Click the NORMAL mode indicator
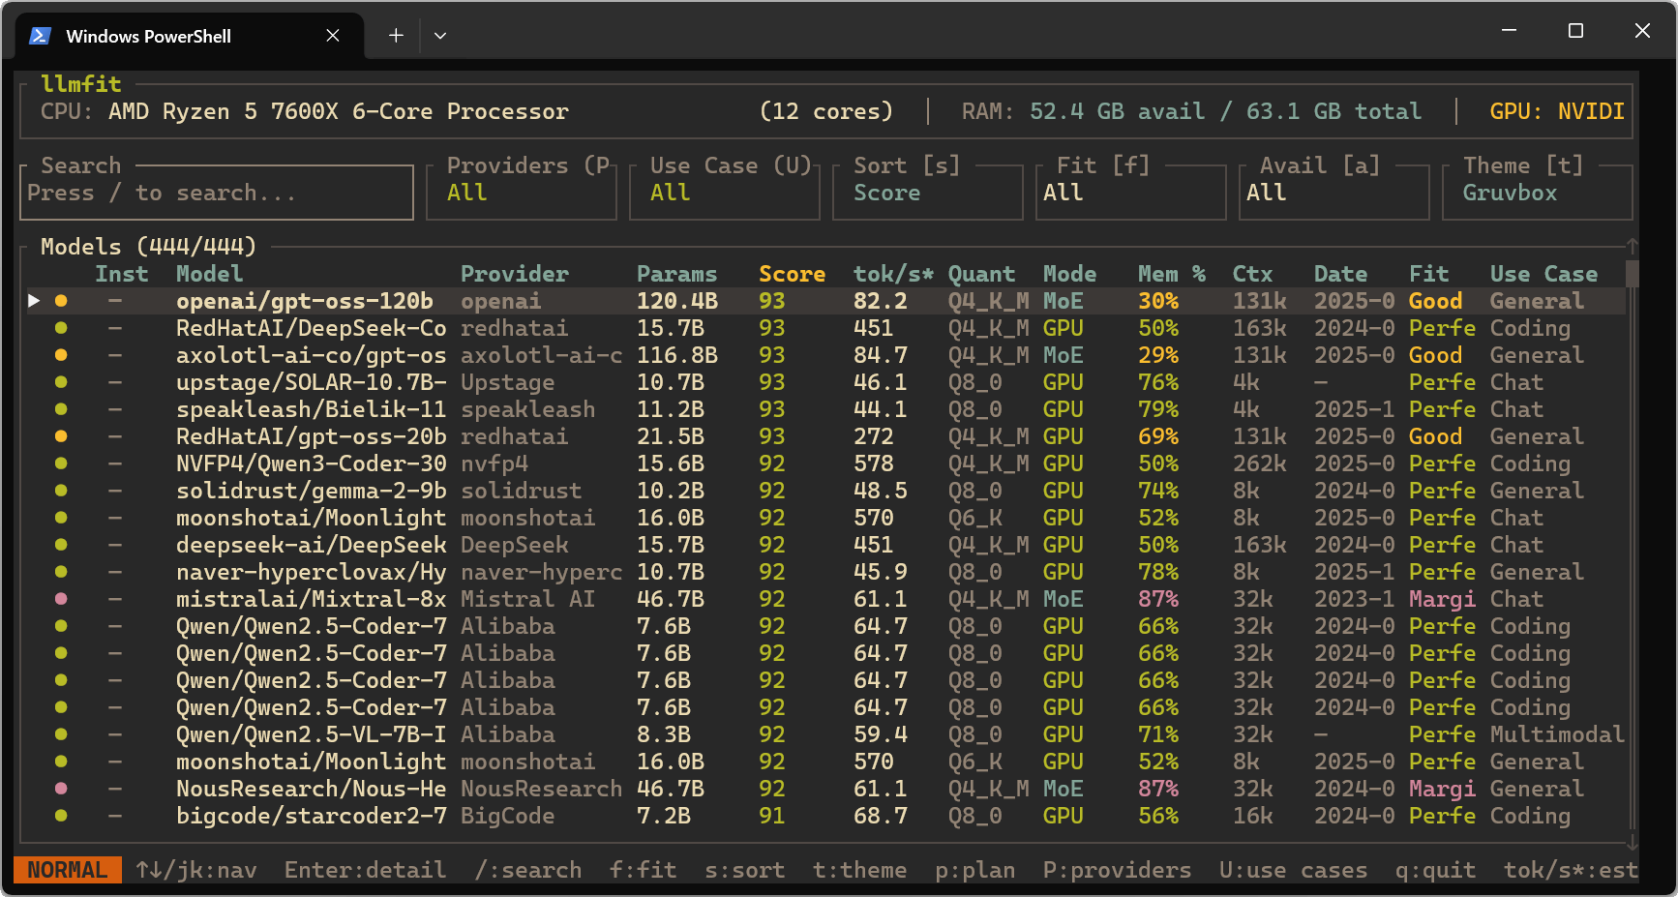This screenshot has height=897, width=1678. pyautogui.click(x=67, y=870)
